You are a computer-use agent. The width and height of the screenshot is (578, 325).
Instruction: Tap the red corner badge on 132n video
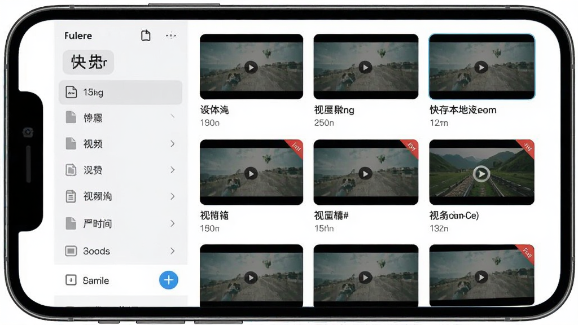coord(527,148)
